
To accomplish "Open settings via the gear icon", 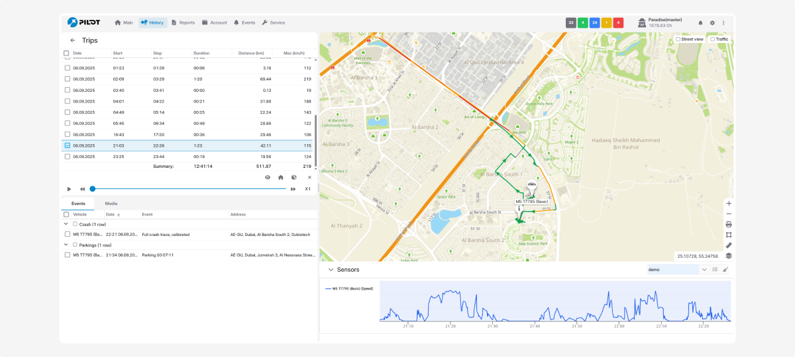I will 712,22.
